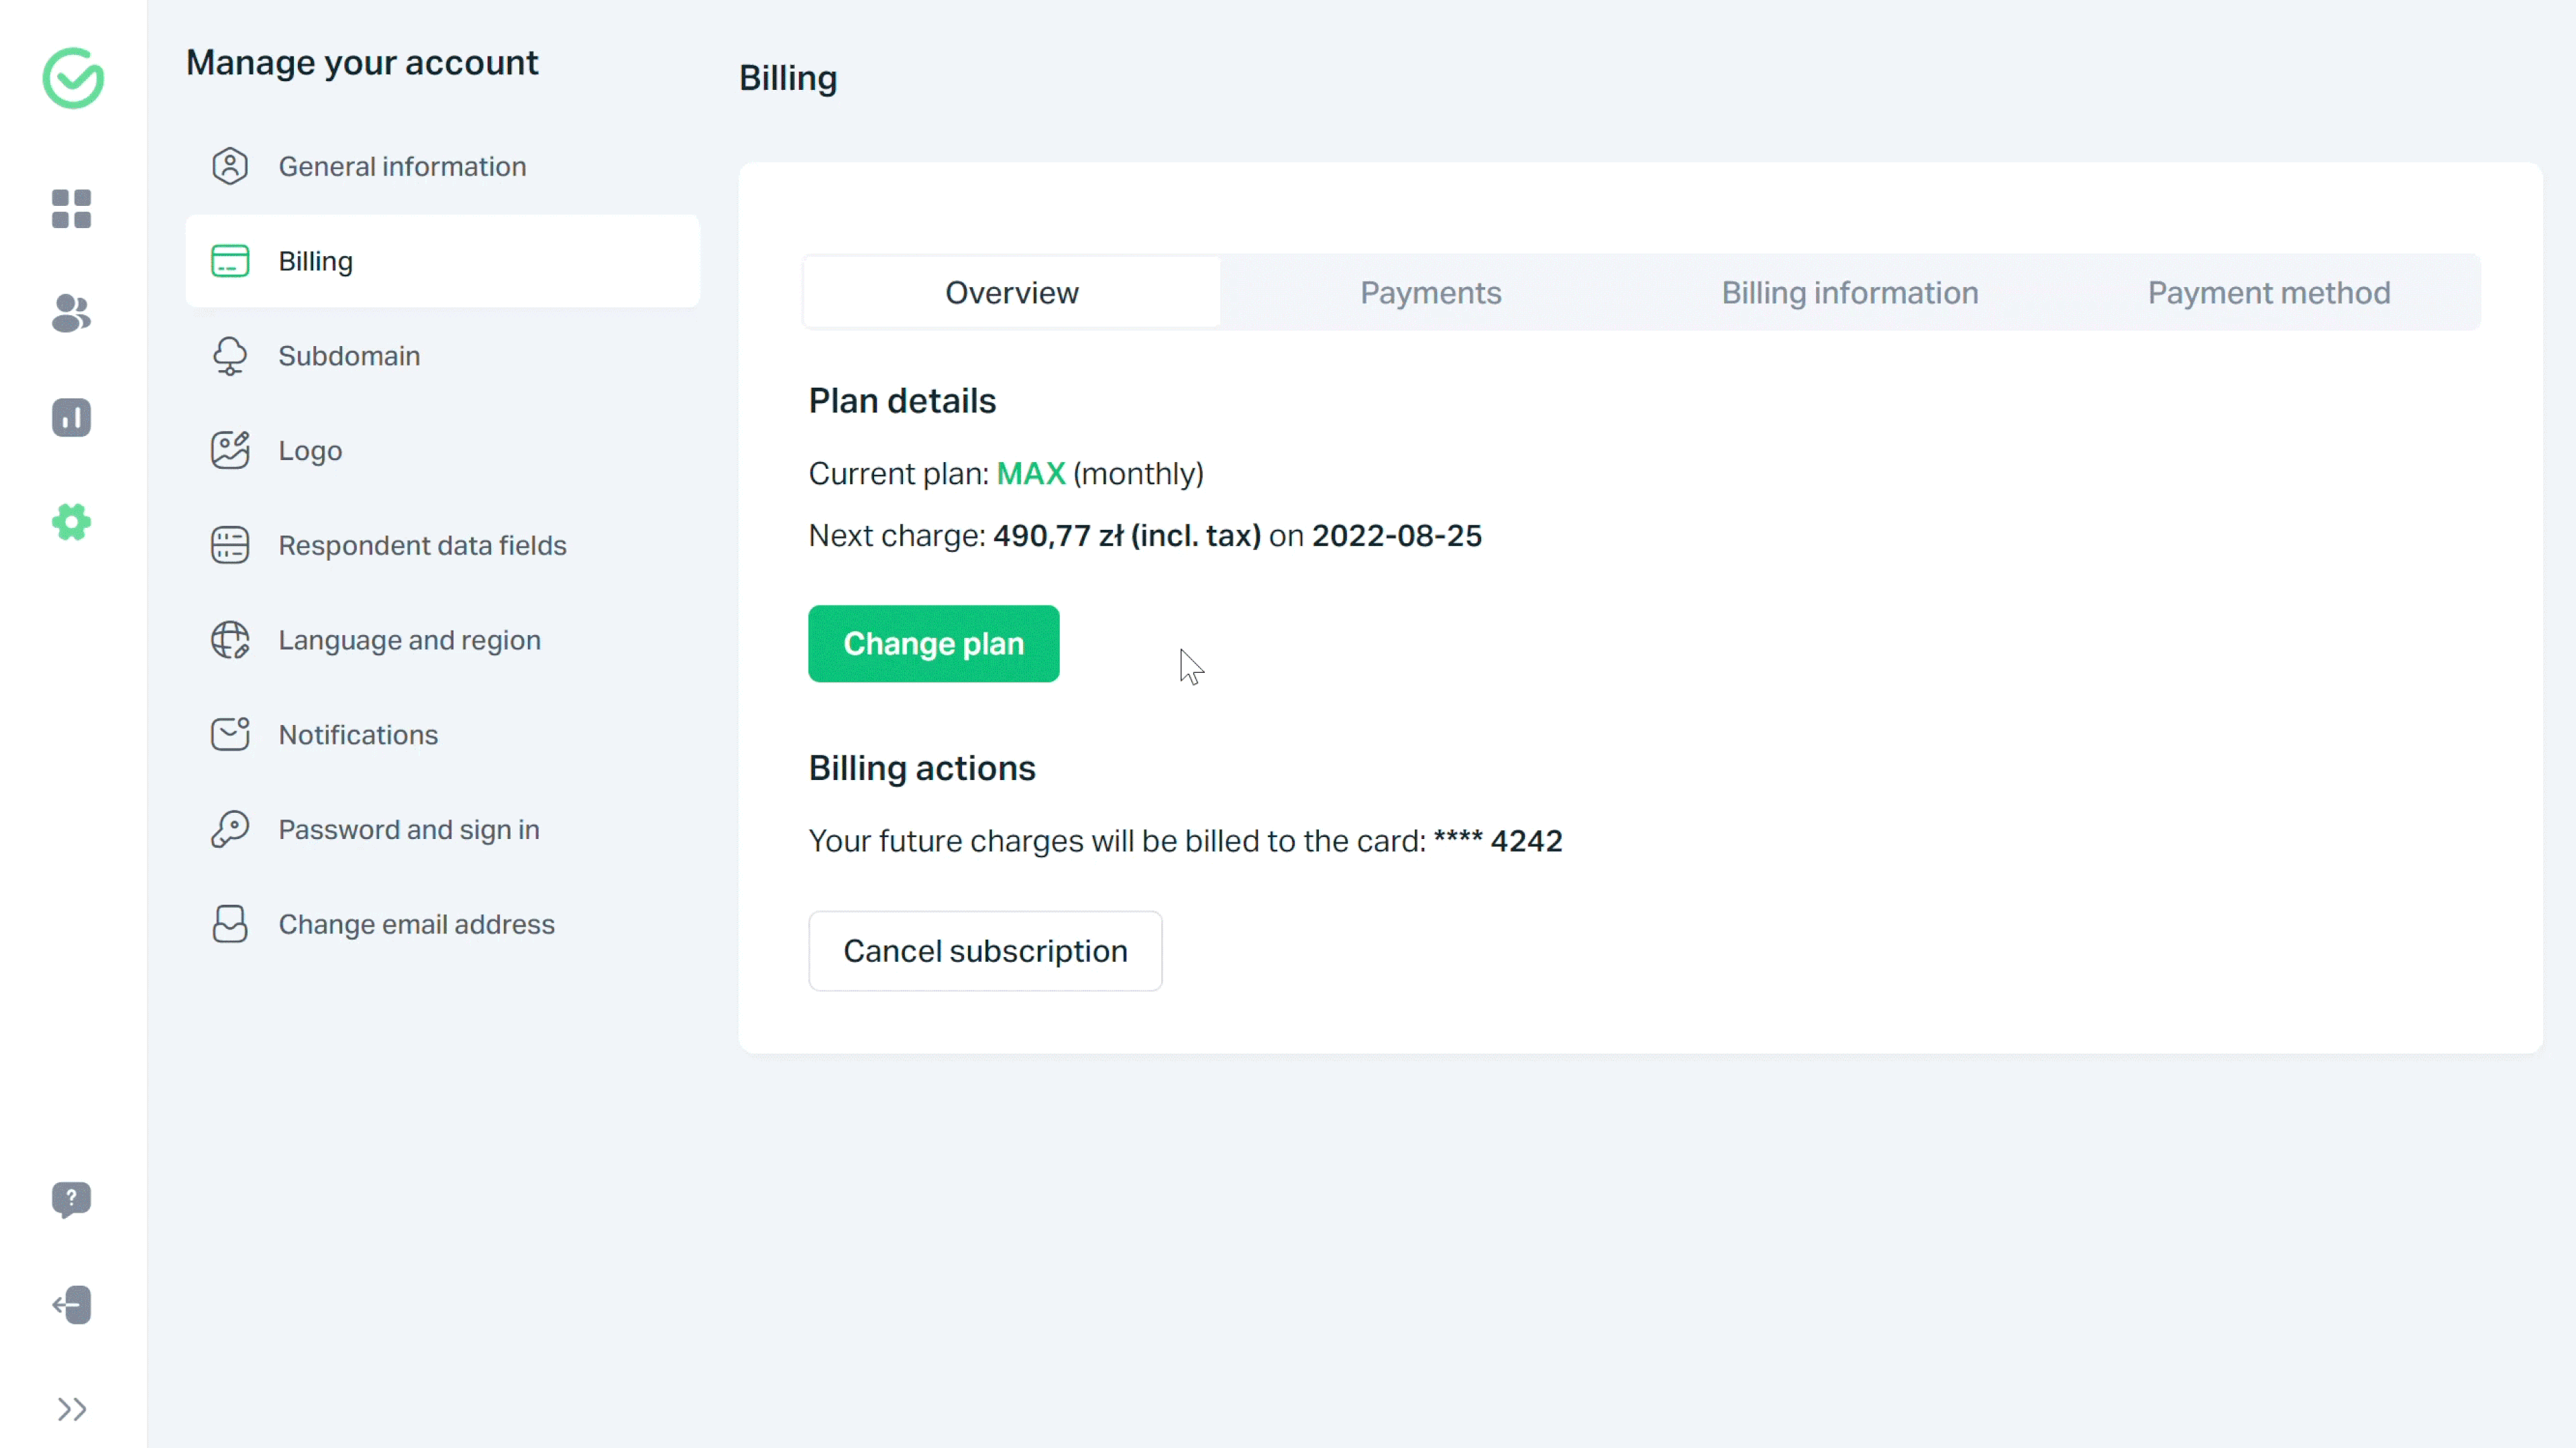Click the Logo settings item
Image resolution: width=2576 pixels, height=1448 pixels.
pos(311,451)
